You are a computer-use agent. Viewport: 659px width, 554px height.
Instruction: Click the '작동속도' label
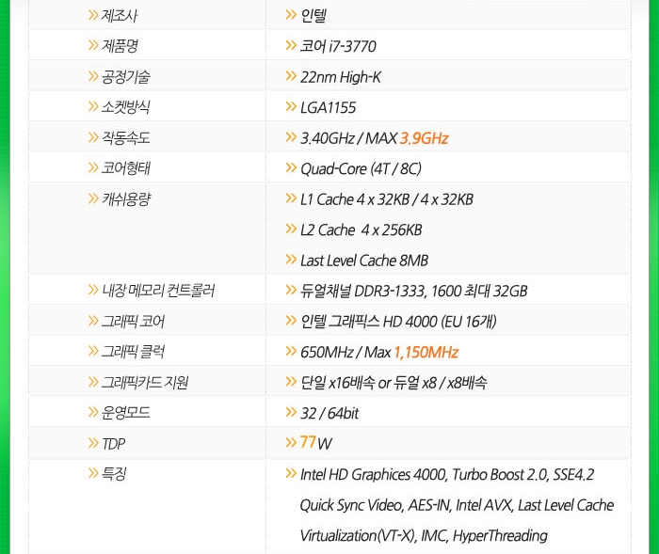point(125,137)
